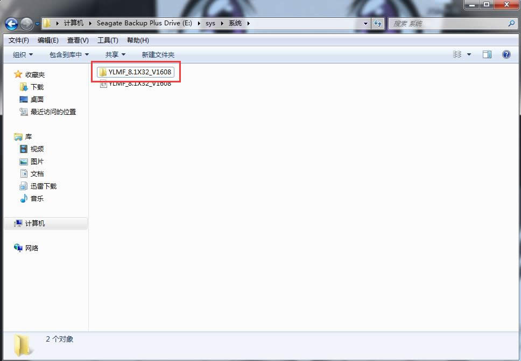Viewport: 521px width, 361px height.
Task: Toggle the preview pane icon
Action: [488, 54]
